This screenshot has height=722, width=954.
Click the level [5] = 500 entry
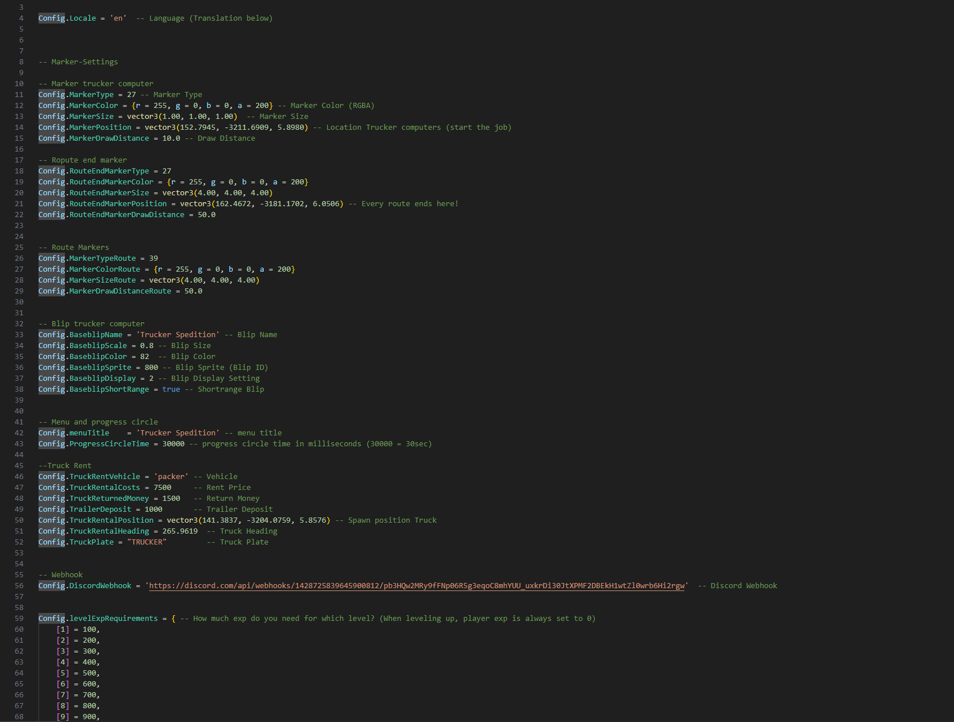pyautogui.click(x=78, y=673)
